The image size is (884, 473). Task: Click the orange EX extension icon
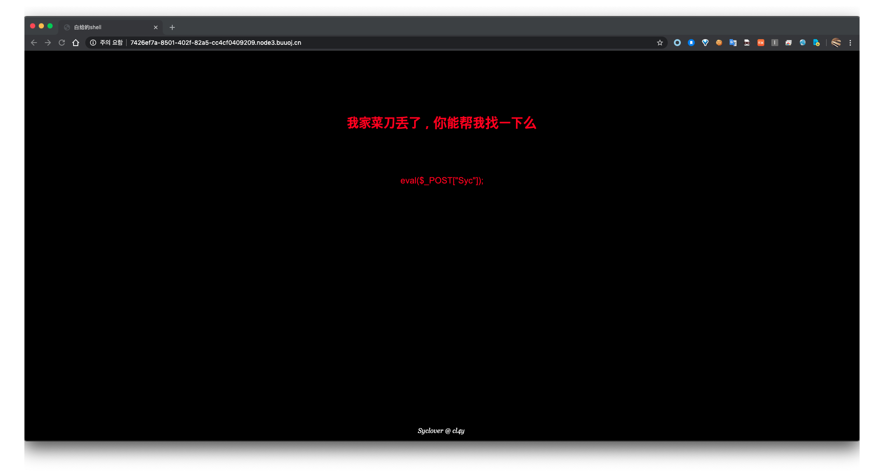point(761,43)
